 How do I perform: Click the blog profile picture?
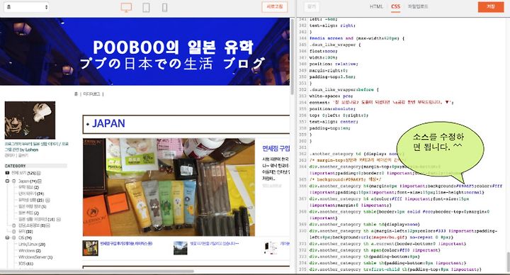30,120
